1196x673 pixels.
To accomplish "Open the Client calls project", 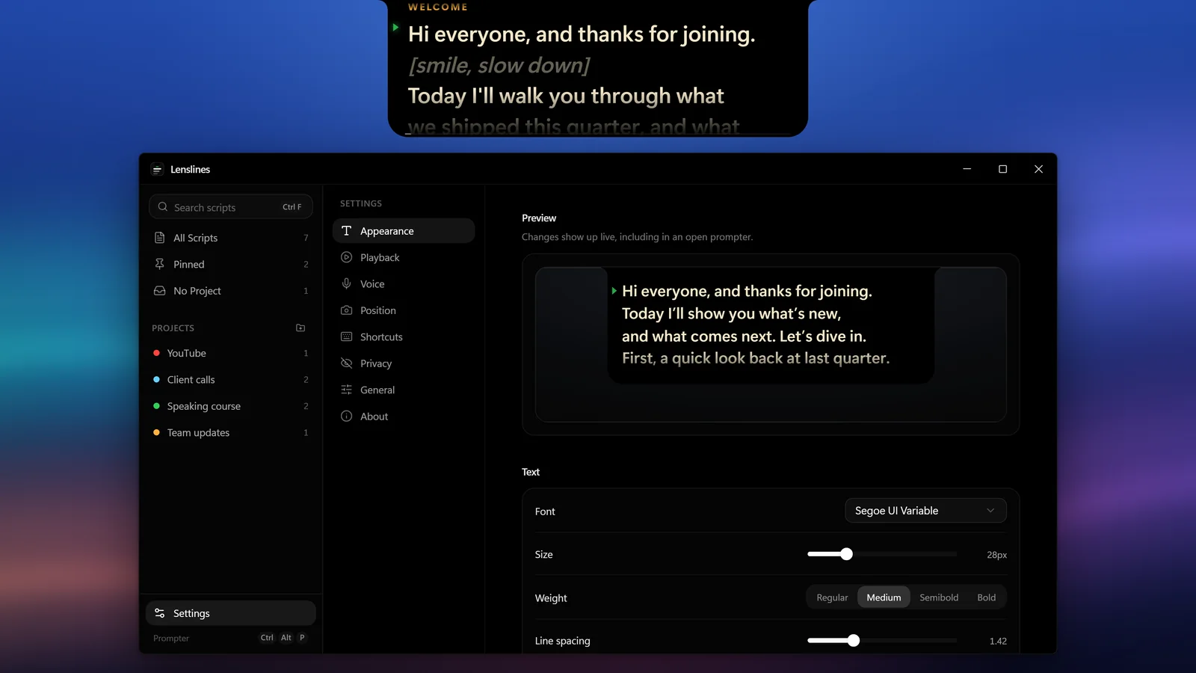I will tap(231, 380).
